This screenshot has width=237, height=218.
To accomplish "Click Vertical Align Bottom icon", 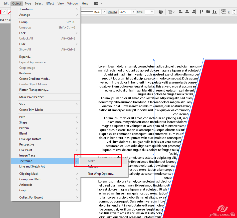I will click(x=214, y=12).
